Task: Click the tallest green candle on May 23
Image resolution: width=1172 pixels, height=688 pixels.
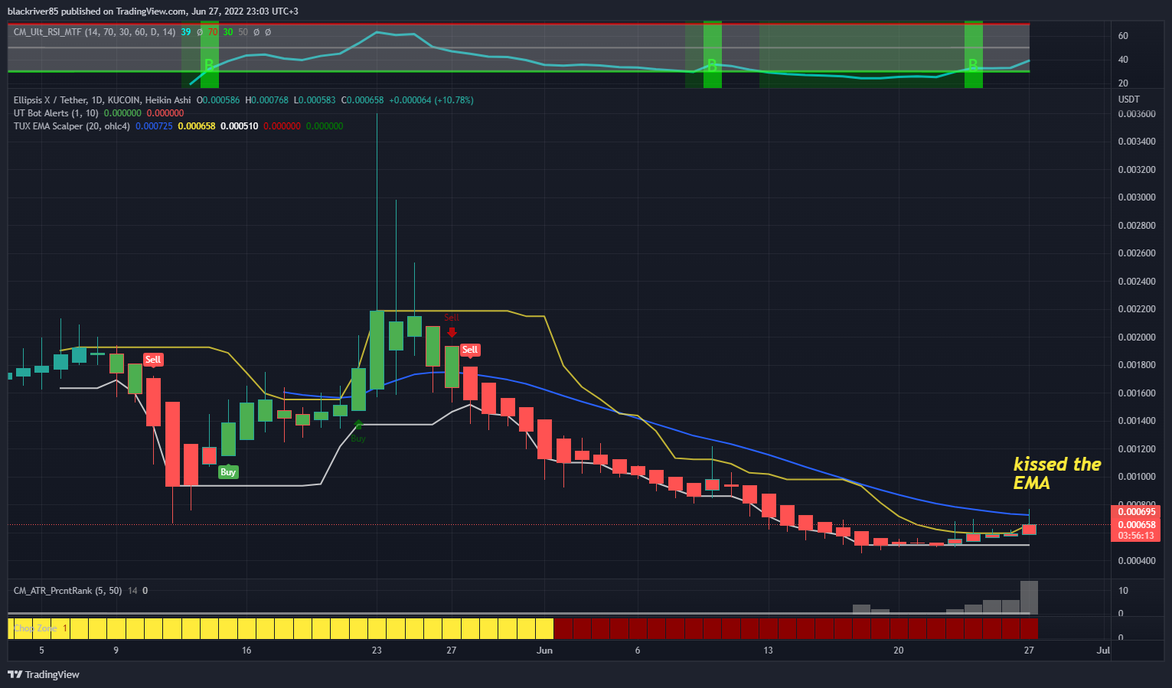Action: [377, 350]
